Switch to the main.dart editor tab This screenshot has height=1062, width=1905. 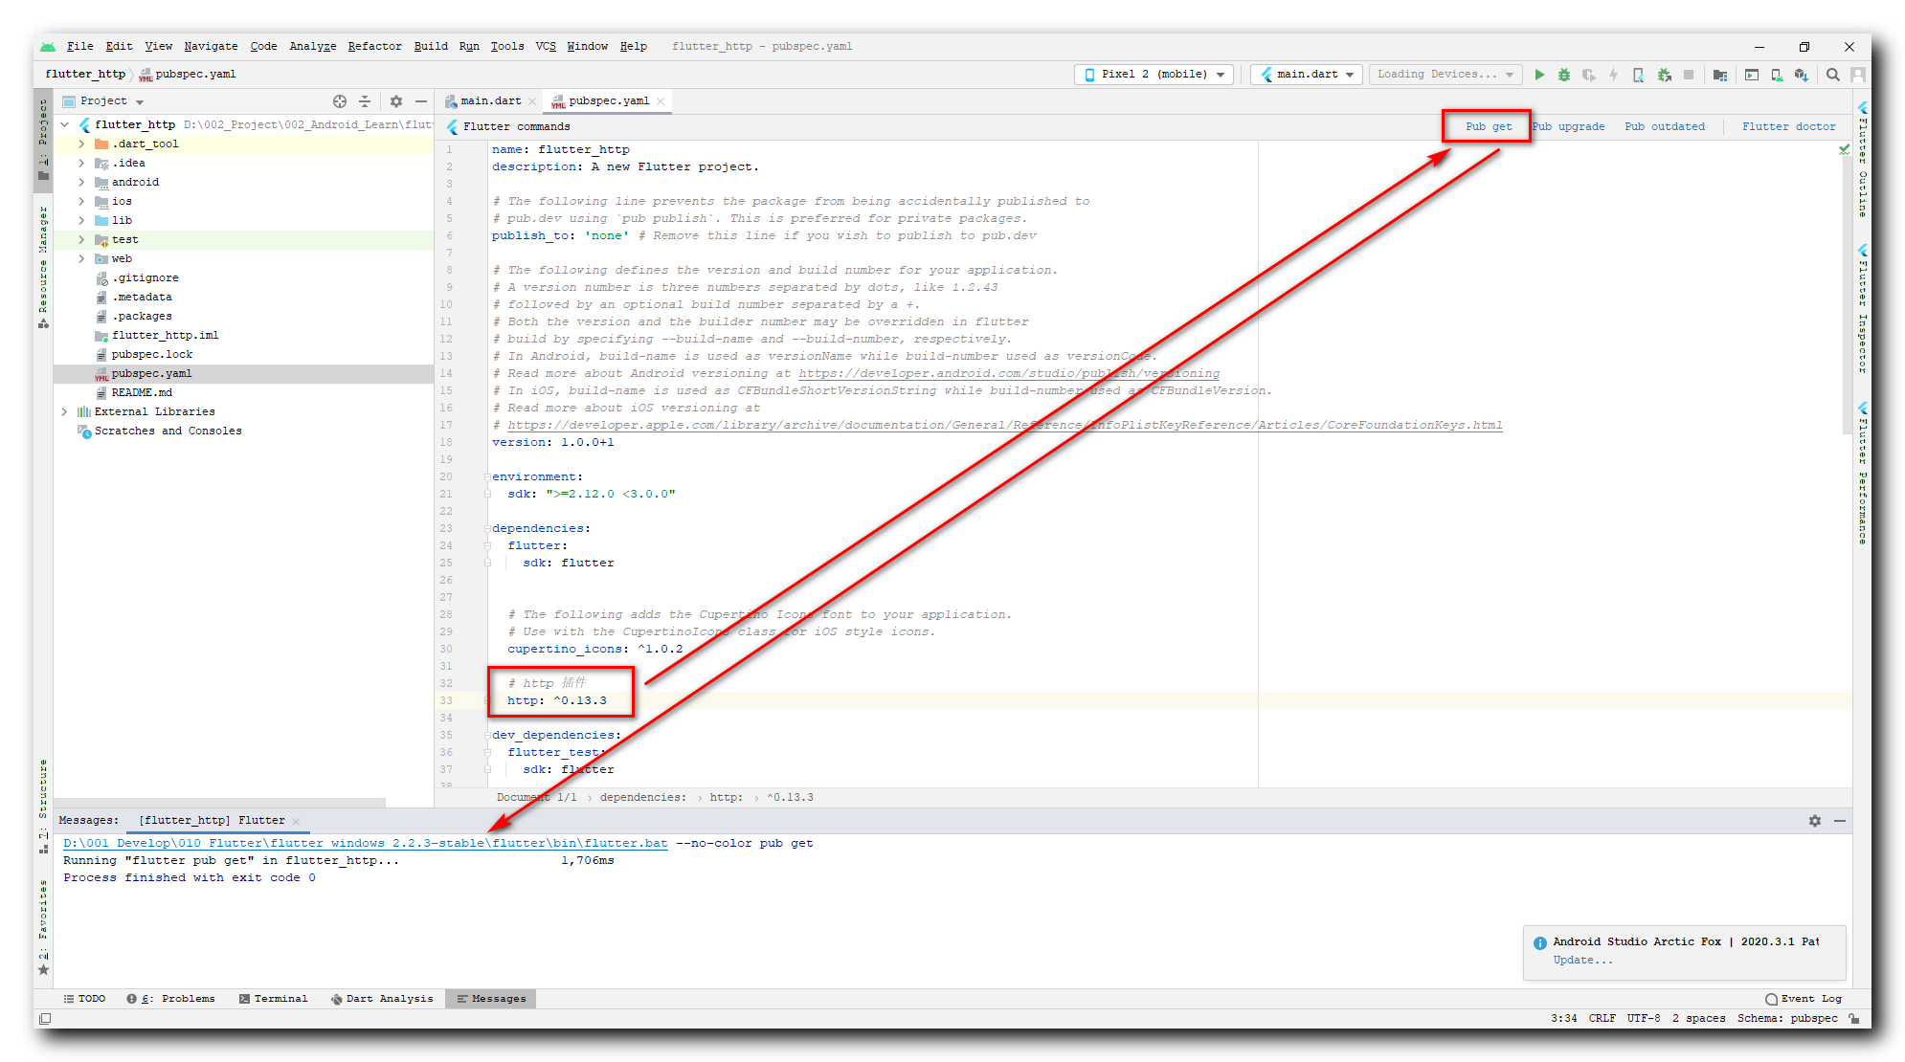490,101
